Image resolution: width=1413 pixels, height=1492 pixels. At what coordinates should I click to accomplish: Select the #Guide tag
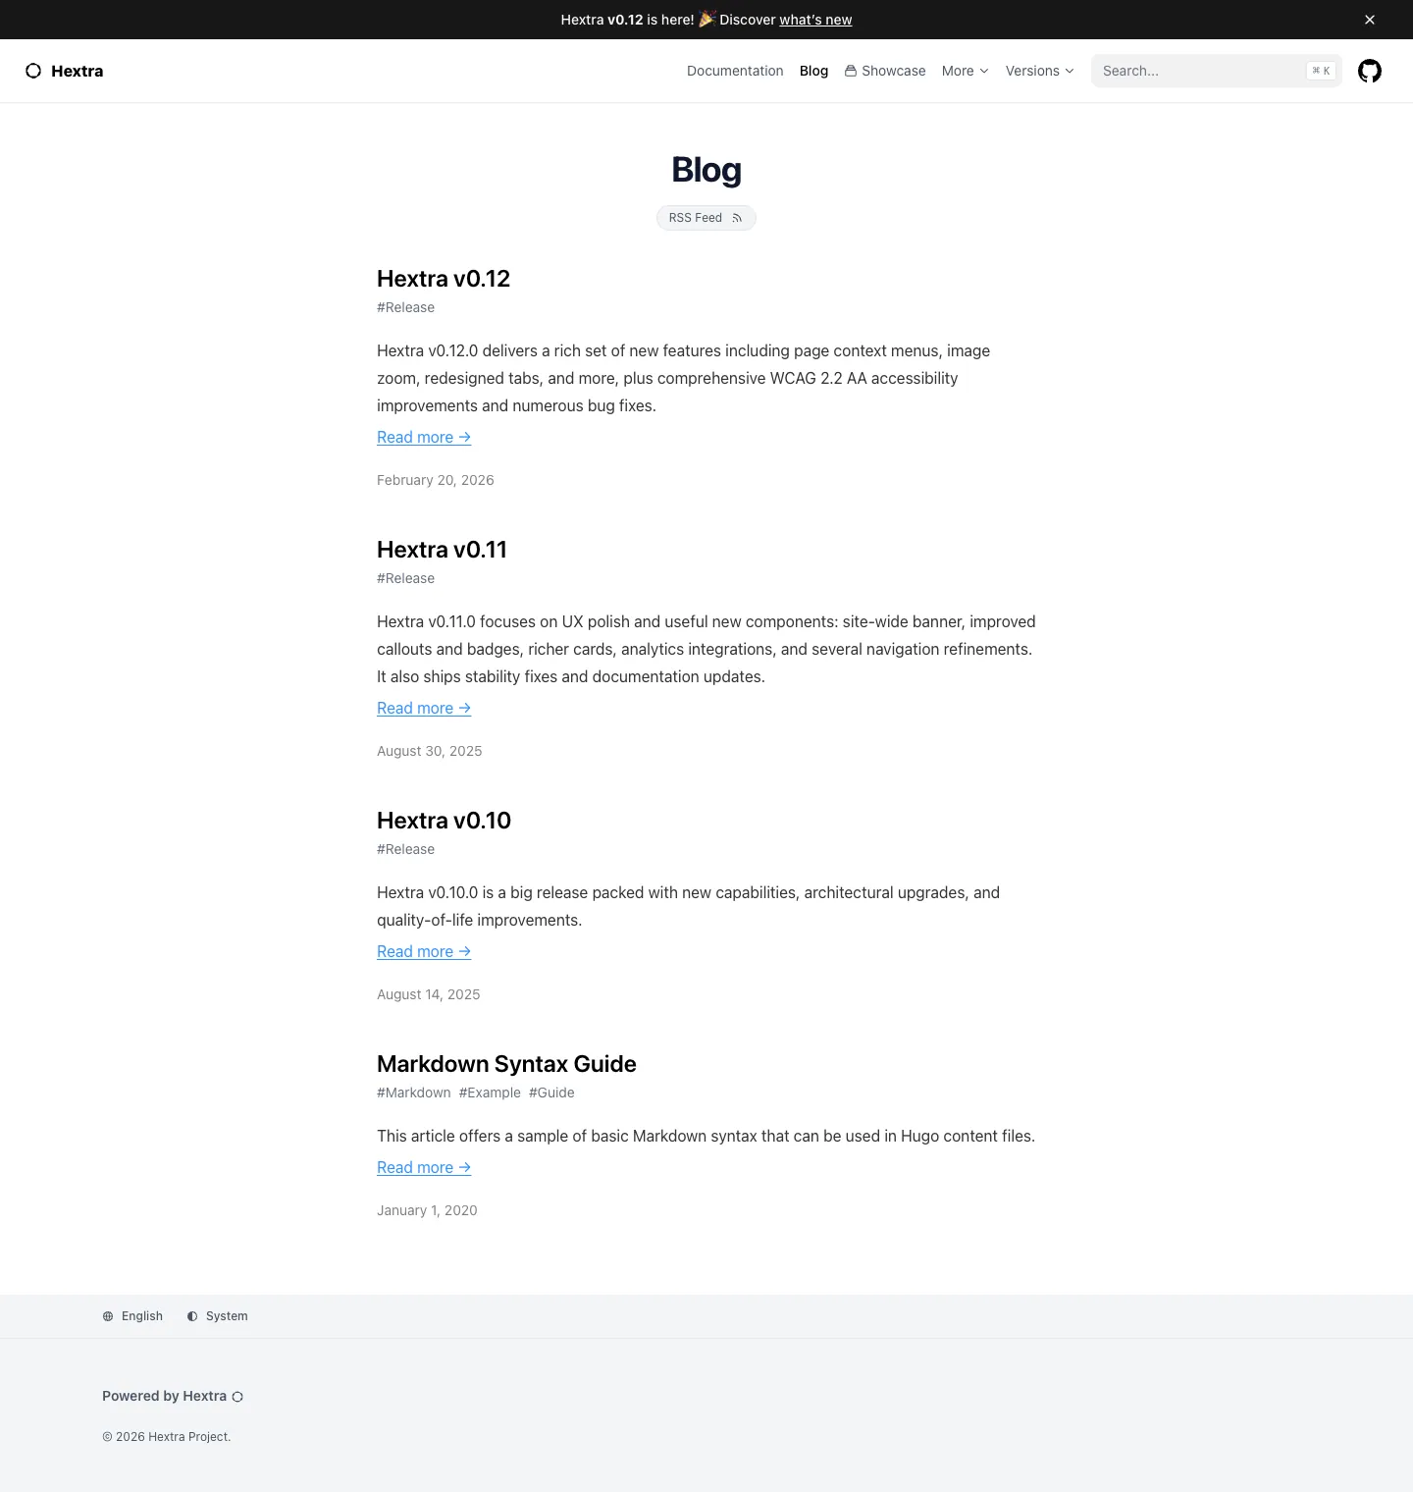point(551,1092)
